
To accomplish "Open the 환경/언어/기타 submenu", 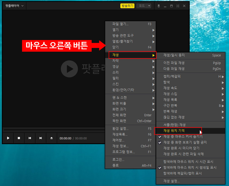I will point(130,90).
